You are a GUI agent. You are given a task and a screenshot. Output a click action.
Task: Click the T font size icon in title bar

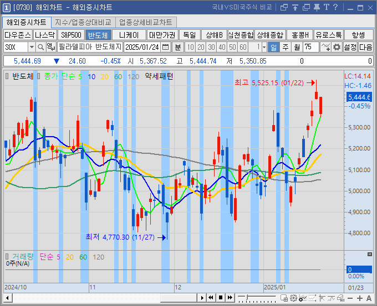326,7
